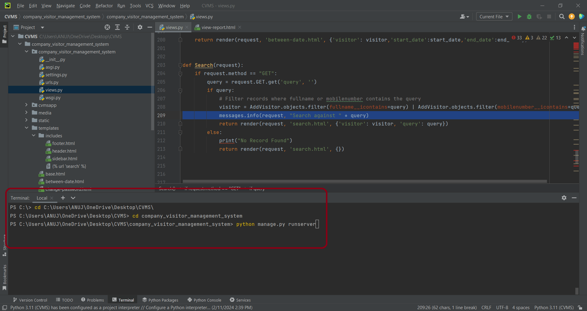Open terminal settings gear icon
Screen dimensions: 587x311
(x=564, y=198)
